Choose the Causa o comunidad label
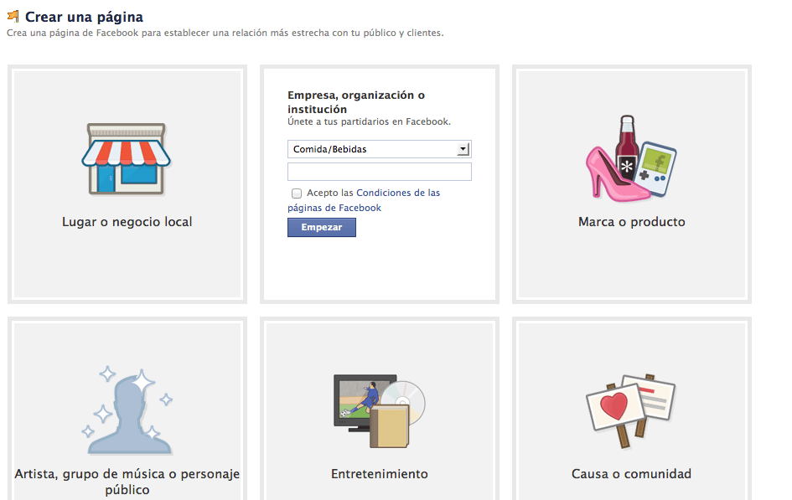 (631, 474)
